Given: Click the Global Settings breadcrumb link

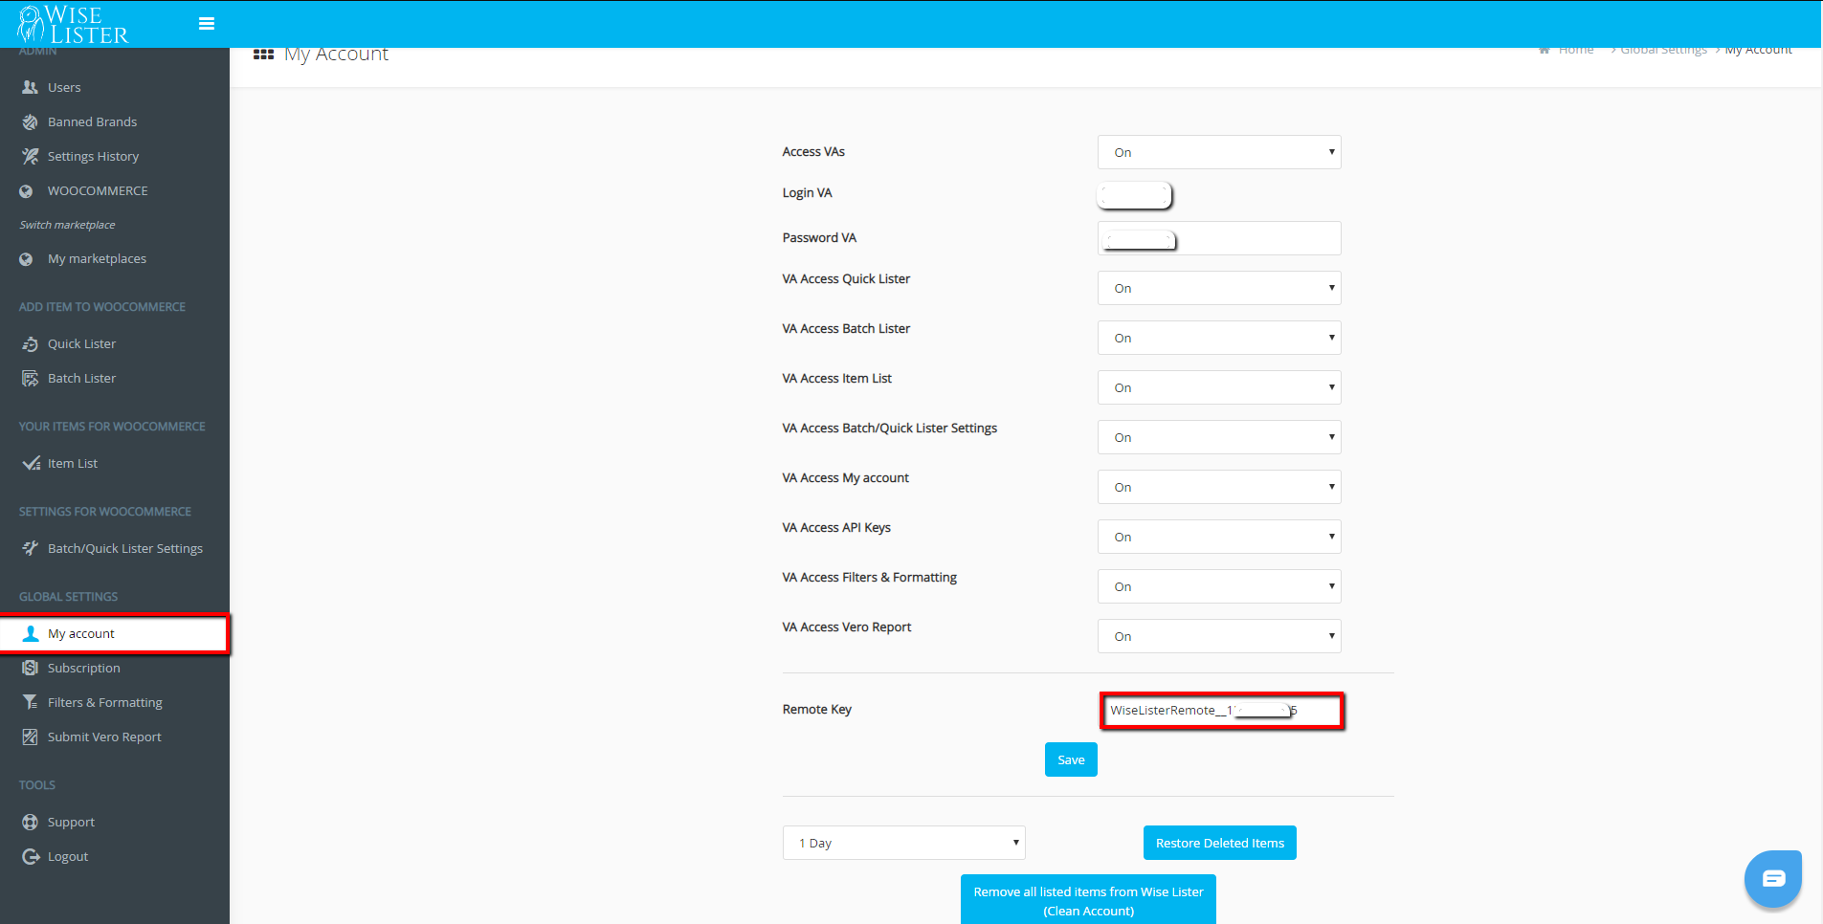Looking at the screenshot, I should coord(1663,50).
